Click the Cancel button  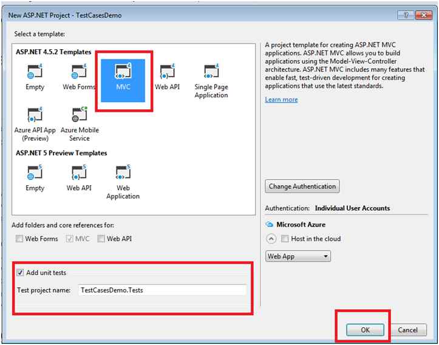407,330
